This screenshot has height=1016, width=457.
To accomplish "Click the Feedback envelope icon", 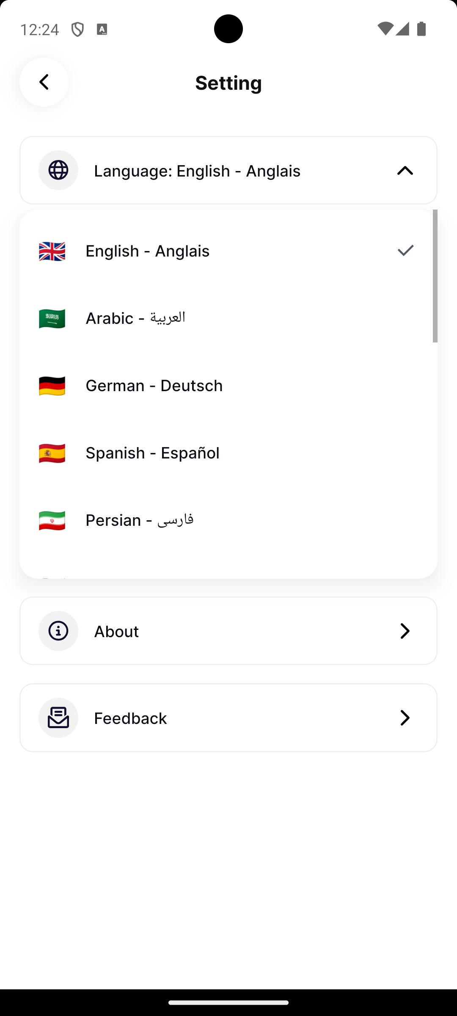I will (58, 718).
